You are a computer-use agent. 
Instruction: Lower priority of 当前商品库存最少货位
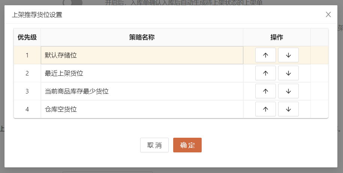[x=288, y=91]
